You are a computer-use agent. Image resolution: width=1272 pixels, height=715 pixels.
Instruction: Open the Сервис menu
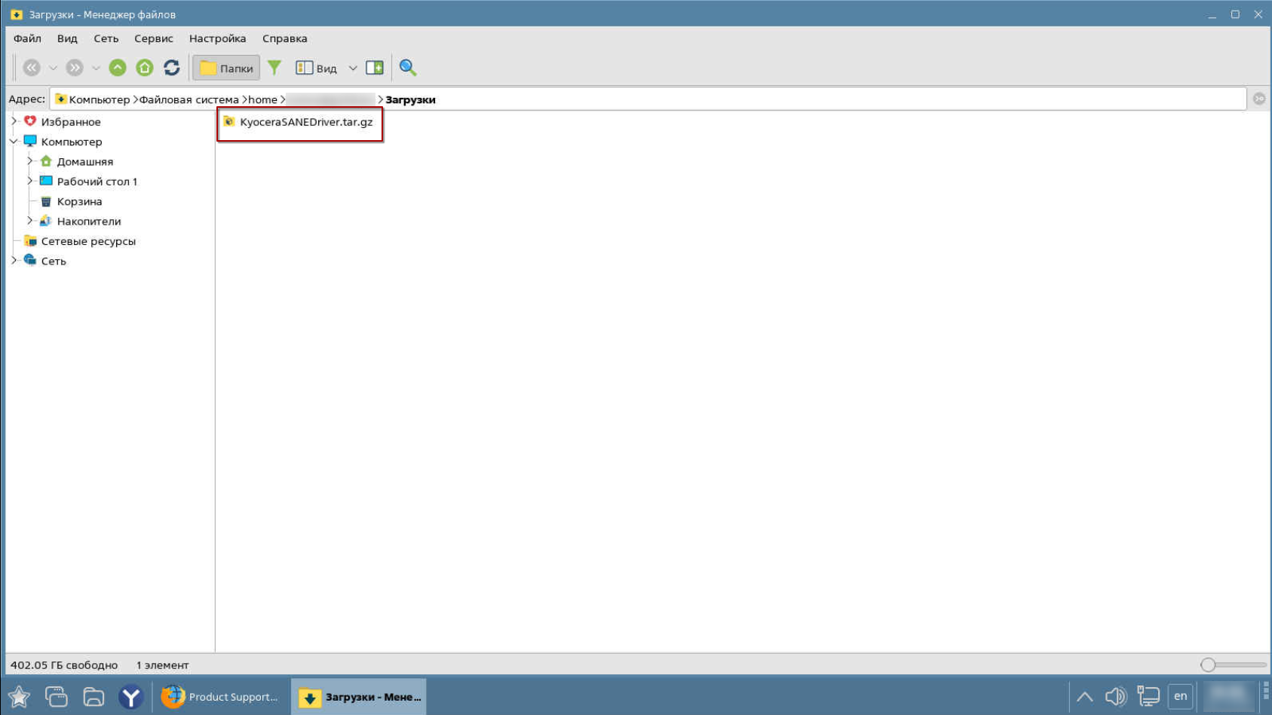click(x=153, y=38)
